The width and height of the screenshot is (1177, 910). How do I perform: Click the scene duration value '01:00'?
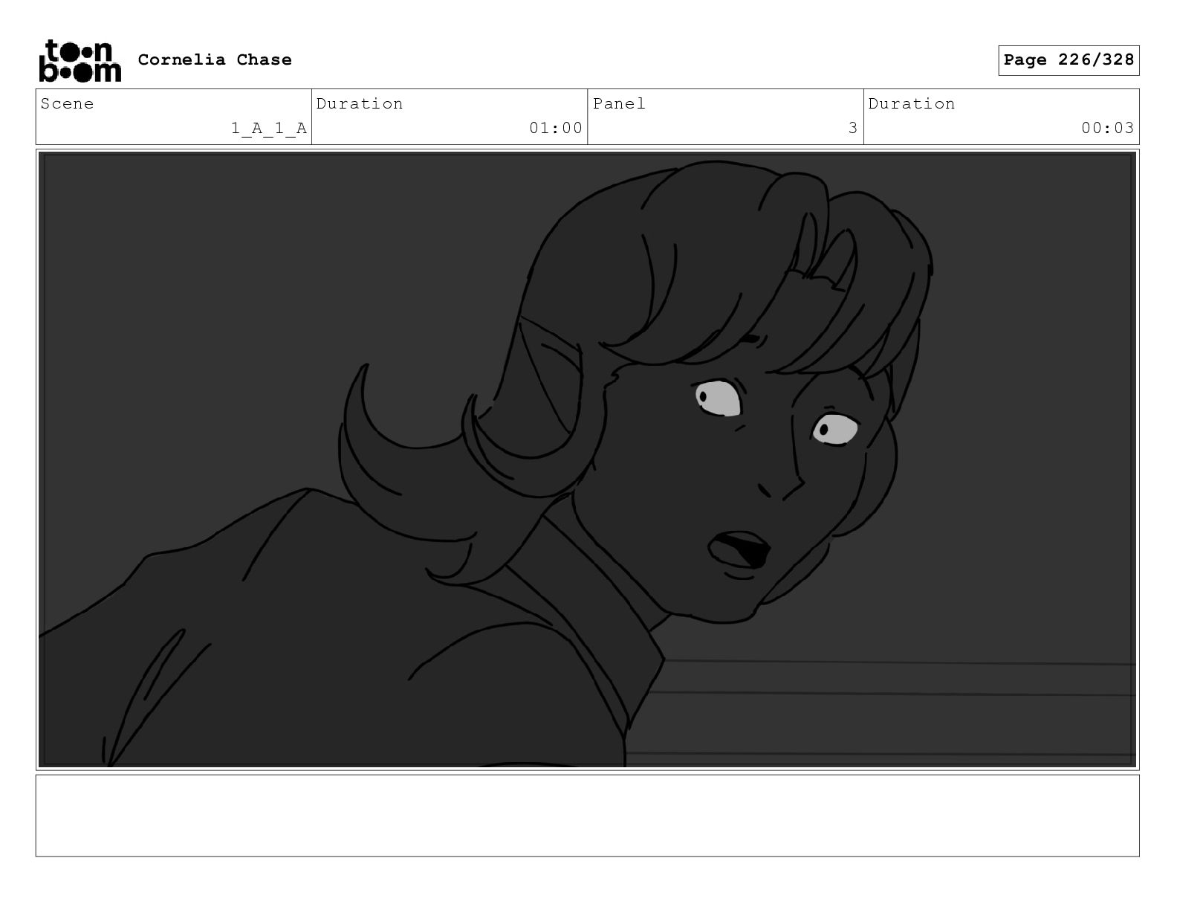pyautogui.click(x=556, y=128)
